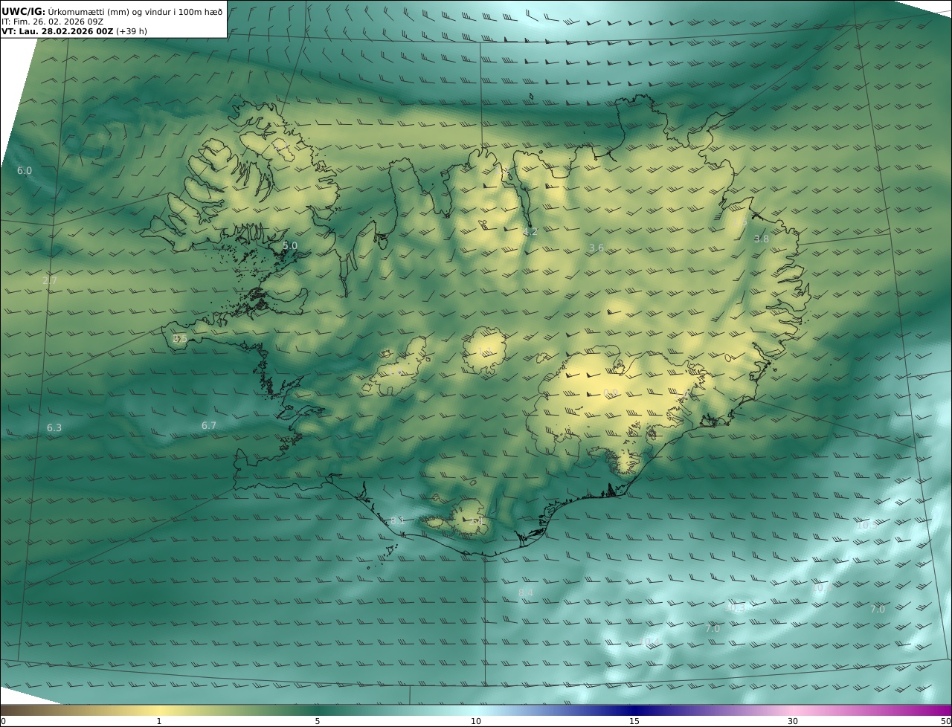Click the '6.0' value on the map
Screen dimensions: 952x727
[25, 171]
